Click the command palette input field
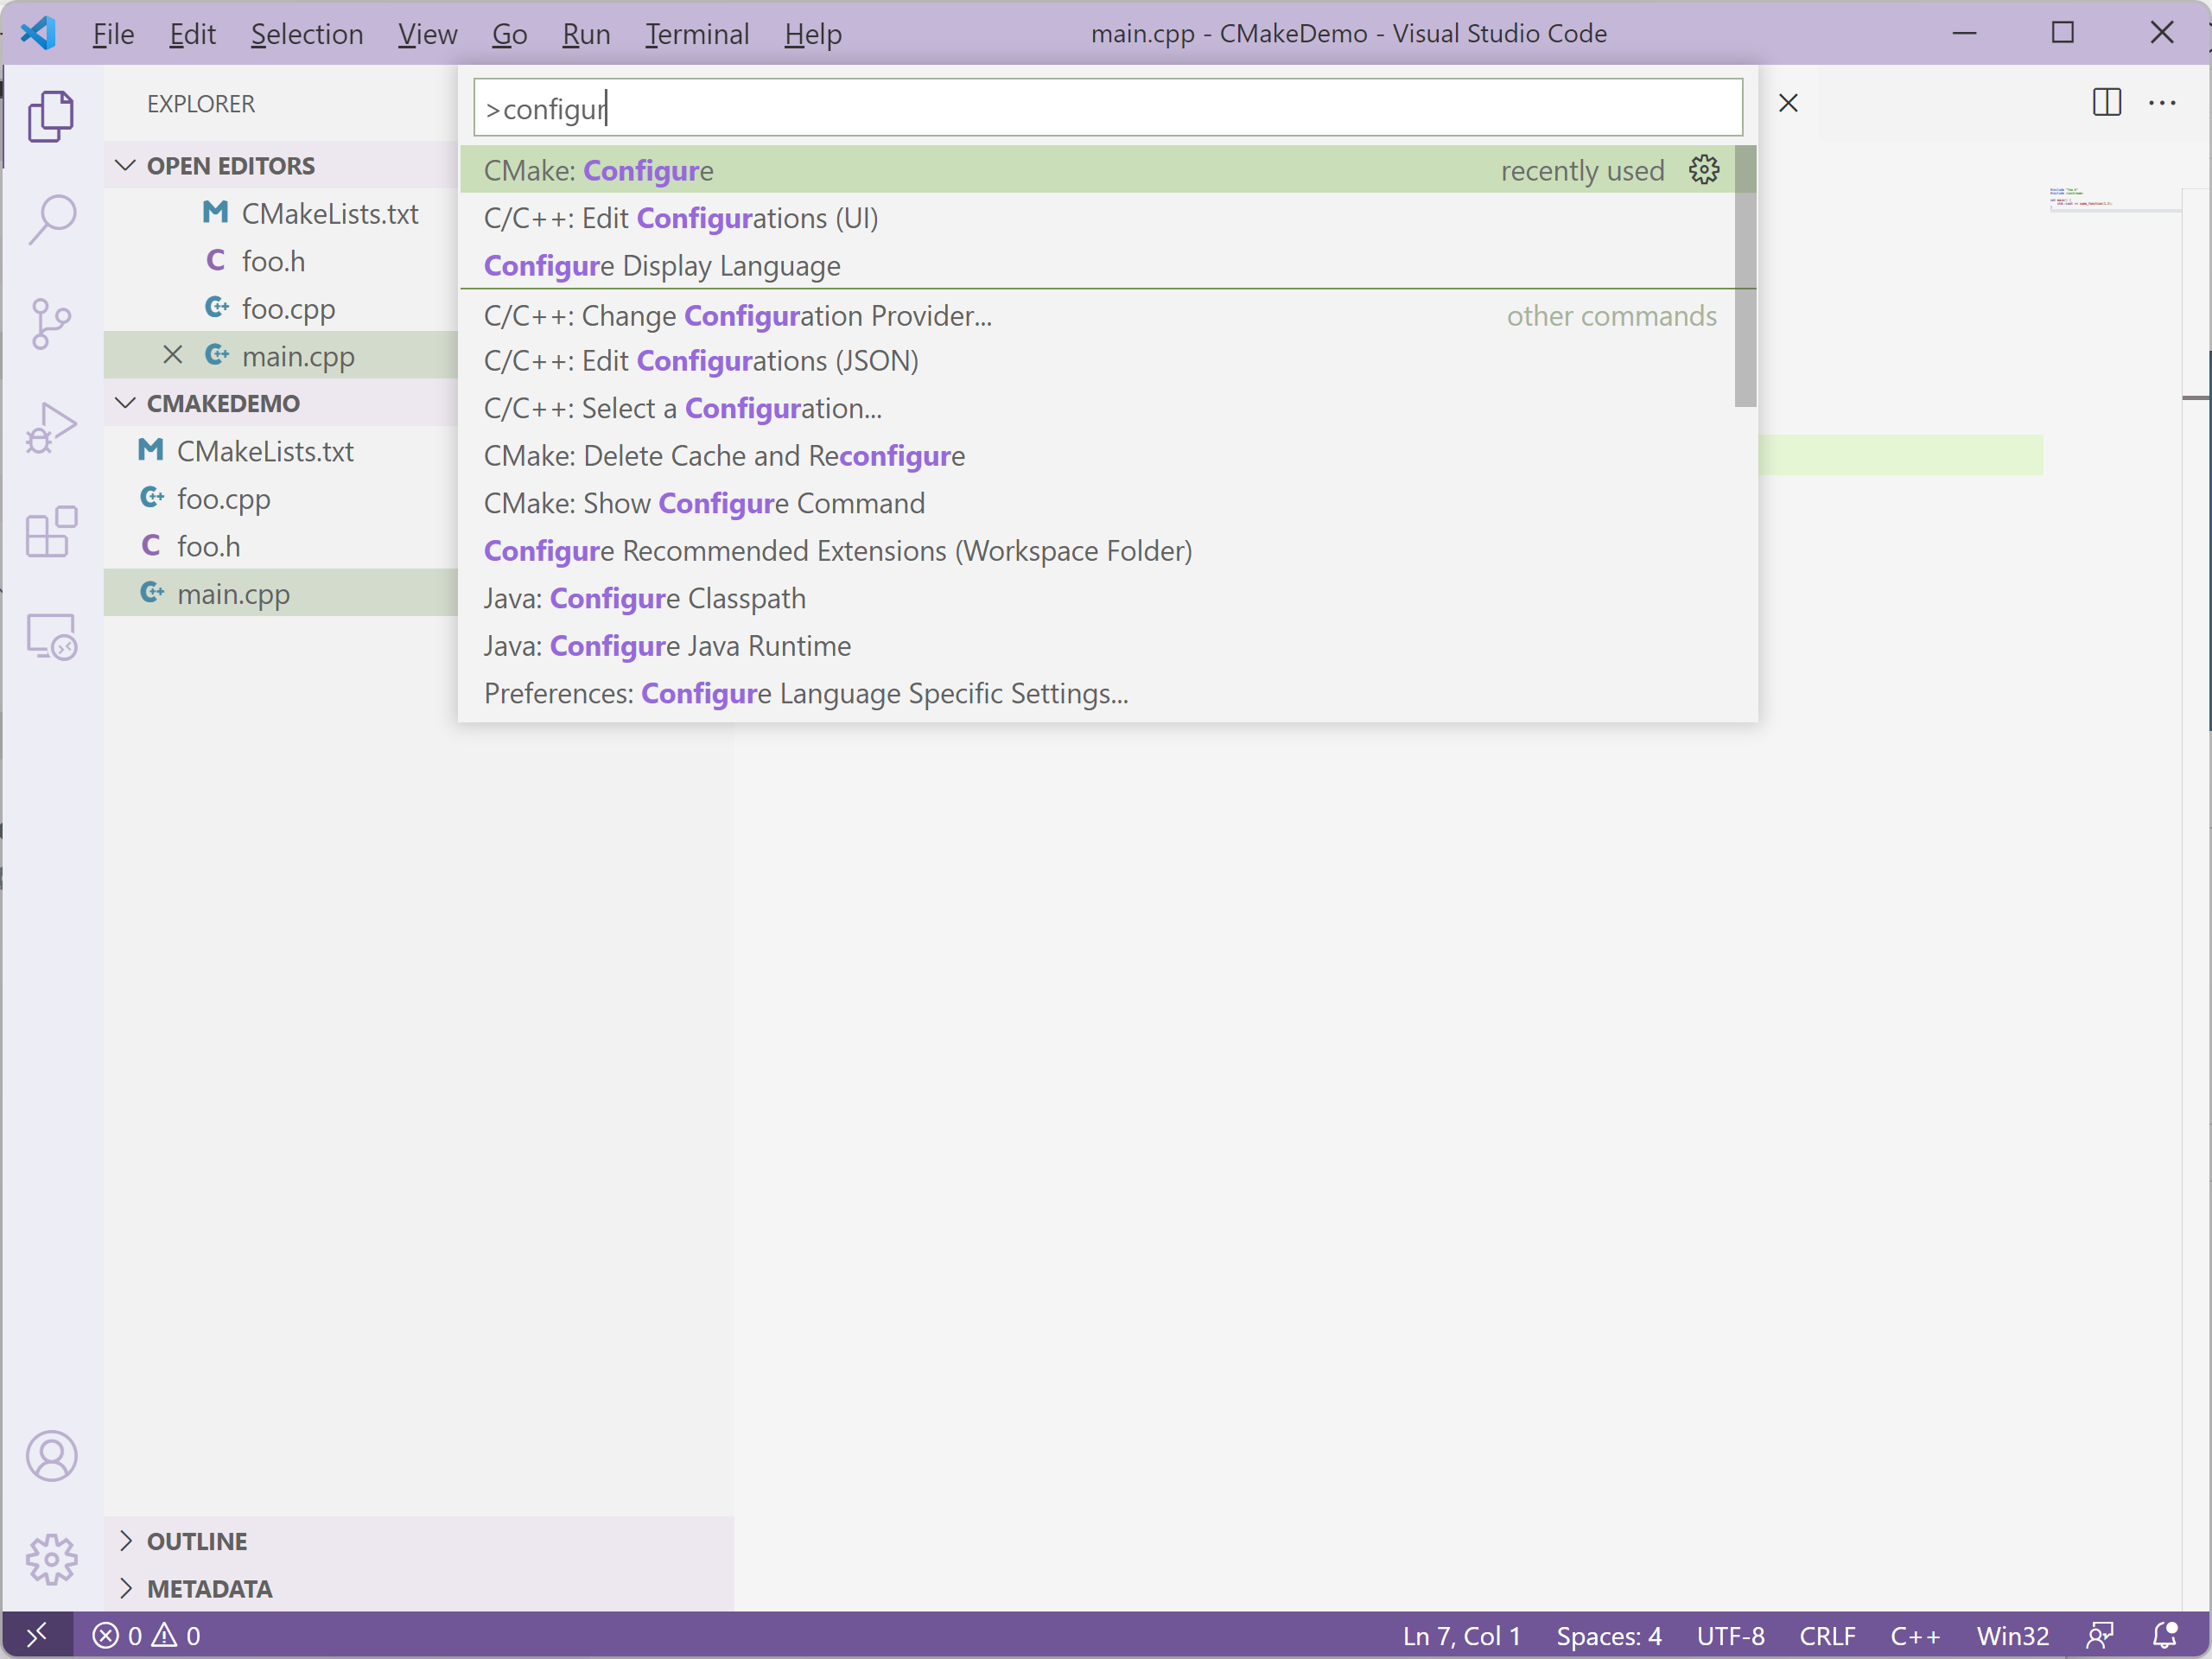This screenshot has height=1659, width=2212. (1107, 108)
